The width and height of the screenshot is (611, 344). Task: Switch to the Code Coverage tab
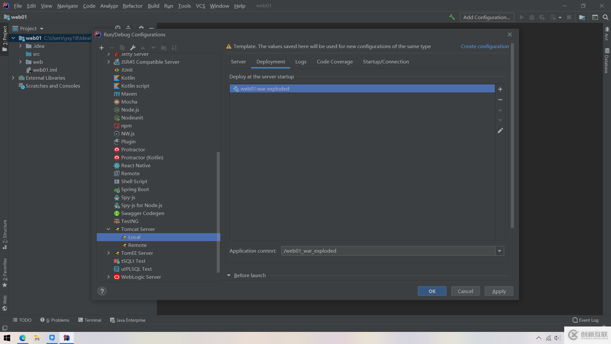click(335, 62)
